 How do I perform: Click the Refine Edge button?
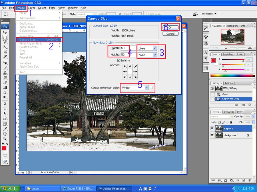click(x=155, y=14)
